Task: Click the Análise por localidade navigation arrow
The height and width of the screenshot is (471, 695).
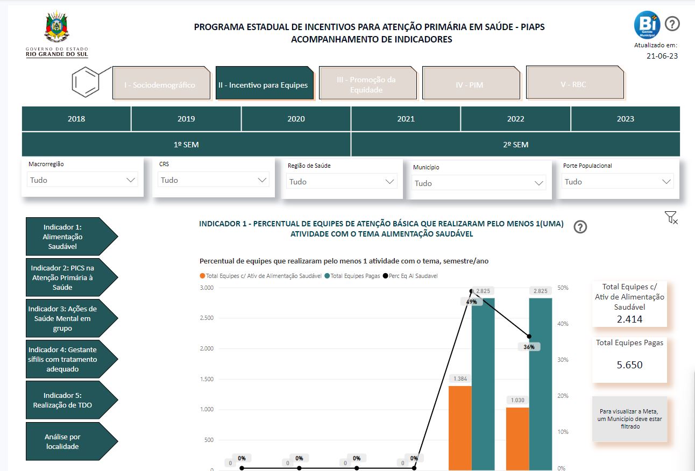Action: [x=69, y=441]
